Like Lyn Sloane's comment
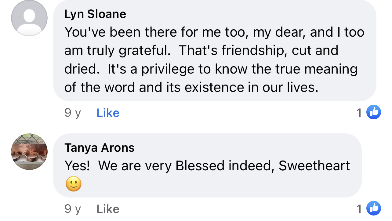Screen dimensions: 392x221 tap(108, 113)
